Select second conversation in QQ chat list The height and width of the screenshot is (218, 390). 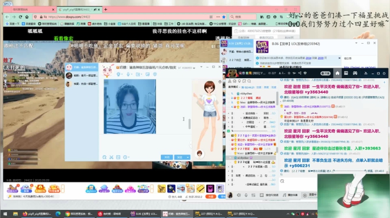[82, 76]
